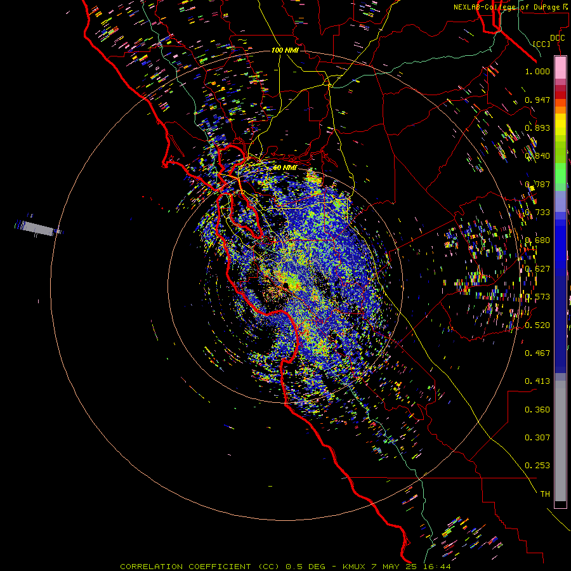Screen dimensions: 571x571
Task: Click the 1.000 value on the color scale
Action: click(x=537, y=71)
